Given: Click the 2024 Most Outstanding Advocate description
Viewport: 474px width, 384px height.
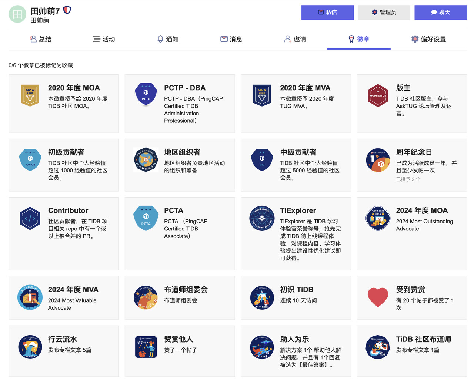Looking at the screenshot, I should (x=424, y=225).
